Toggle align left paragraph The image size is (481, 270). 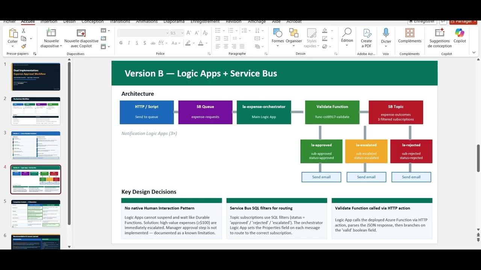point(218,46)
